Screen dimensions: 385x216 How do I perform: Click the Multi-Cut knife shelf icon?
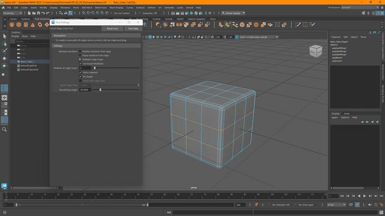(298, 25)
